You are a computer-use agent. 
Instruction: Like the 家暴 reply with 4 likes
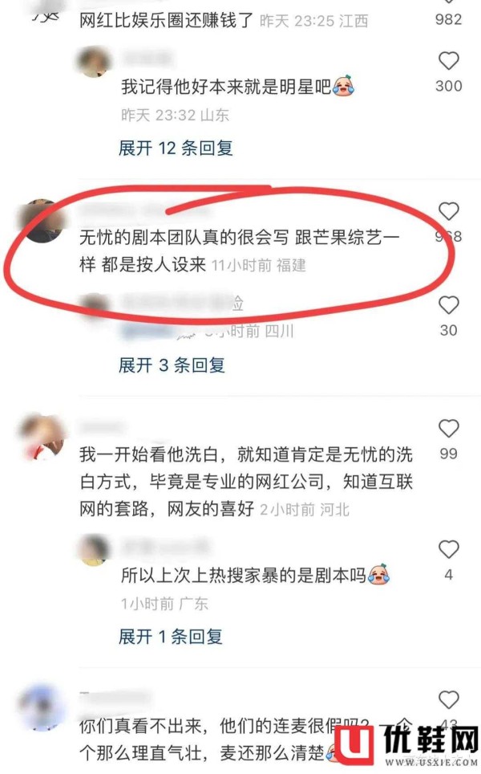[448, 549]
